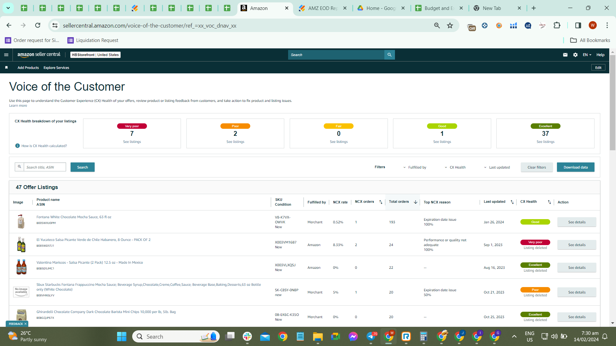Switch to Home - Google Drive tab

point(381,8)
